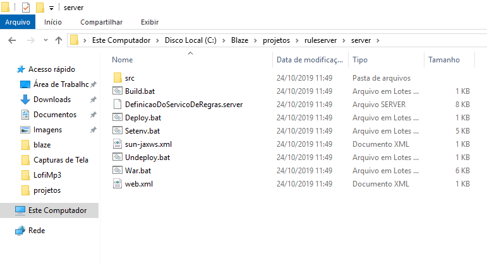The height and width of the screenshot is (264, 487).
Task: Select the sun-jaxws.xml file icon
Action: 117,144
